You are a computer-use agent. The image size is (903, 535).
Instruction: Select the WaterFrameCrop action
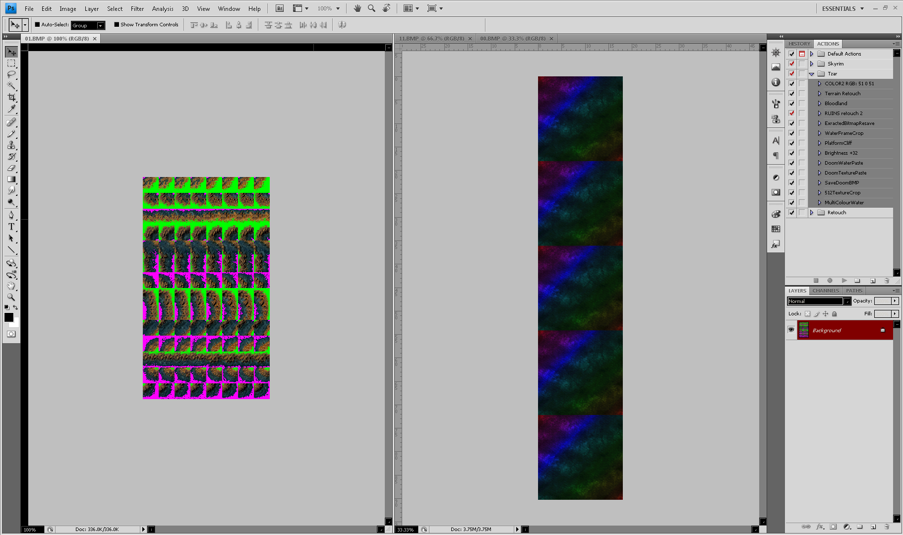844,133
